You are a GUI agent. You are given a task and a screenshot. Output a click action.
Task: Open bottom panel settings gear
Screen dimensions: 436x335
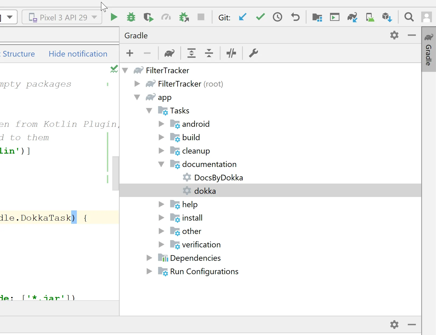[x=394, y=325]
